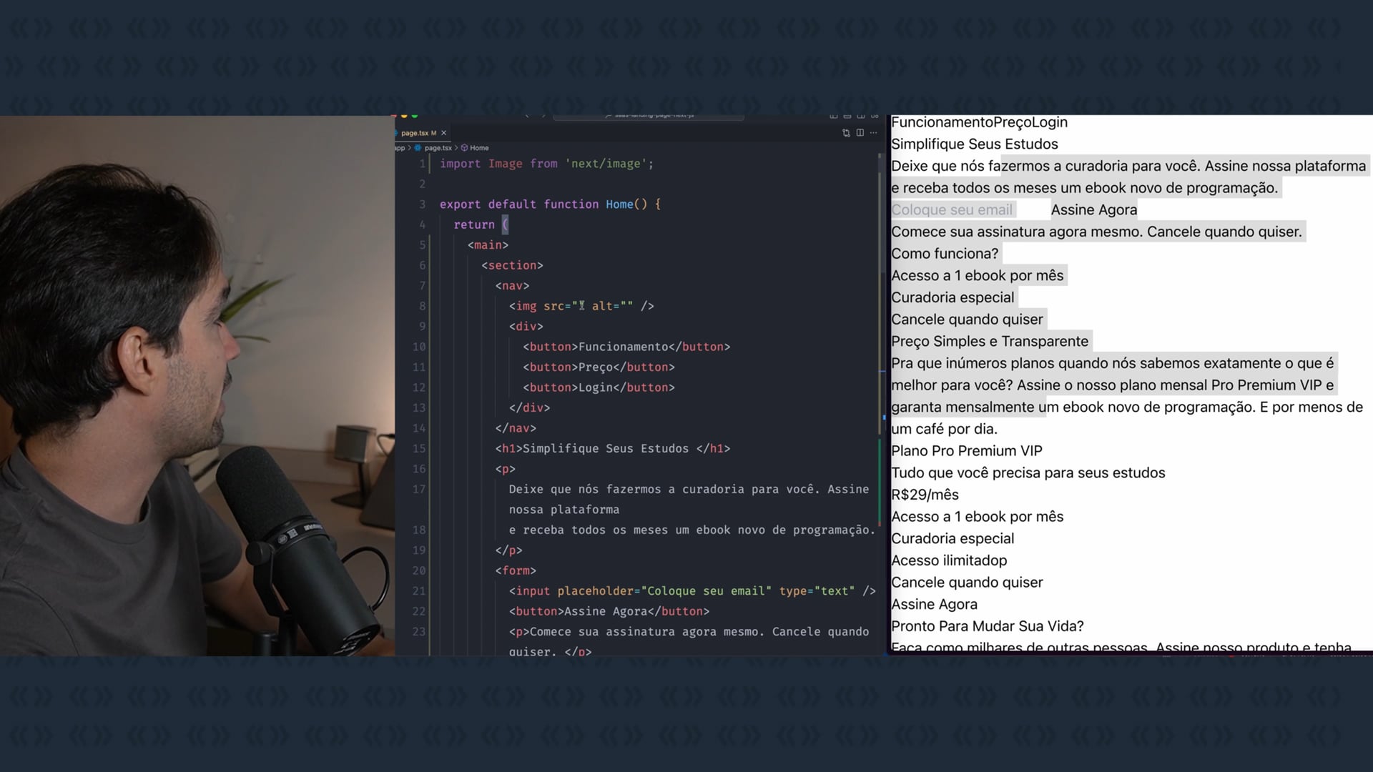This screenshot has width=1373, height=772.
Task: Expand the 'app' folder breadcrumb segment
Action: 400,148
